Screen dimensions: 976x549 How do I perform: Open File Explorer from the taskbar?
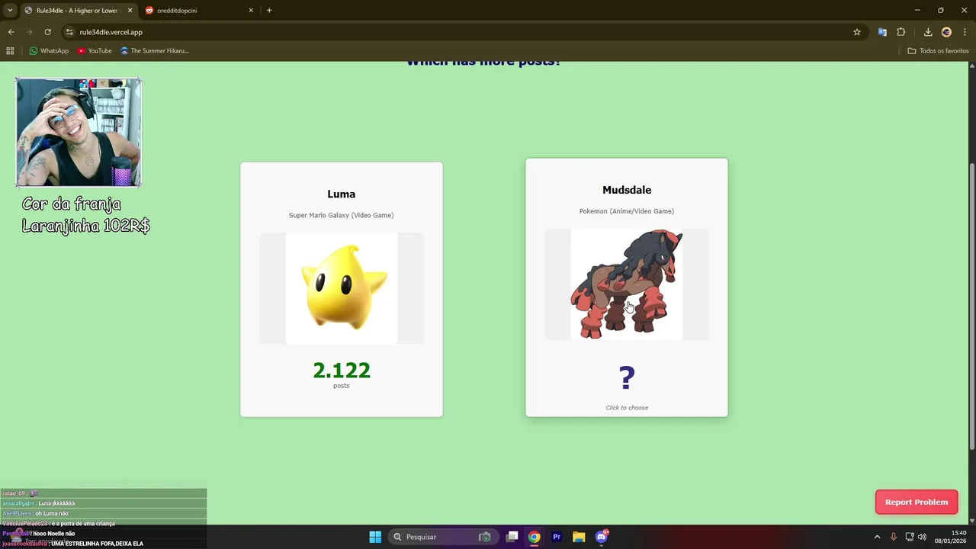579,537
